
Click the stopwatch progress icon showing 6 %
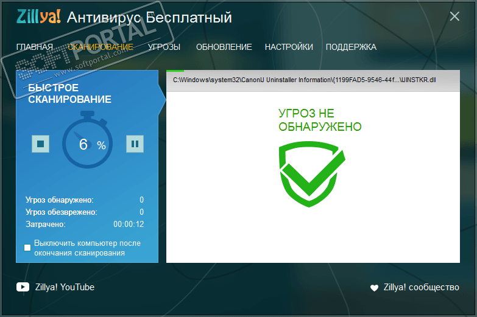click(x=88, y=139)
